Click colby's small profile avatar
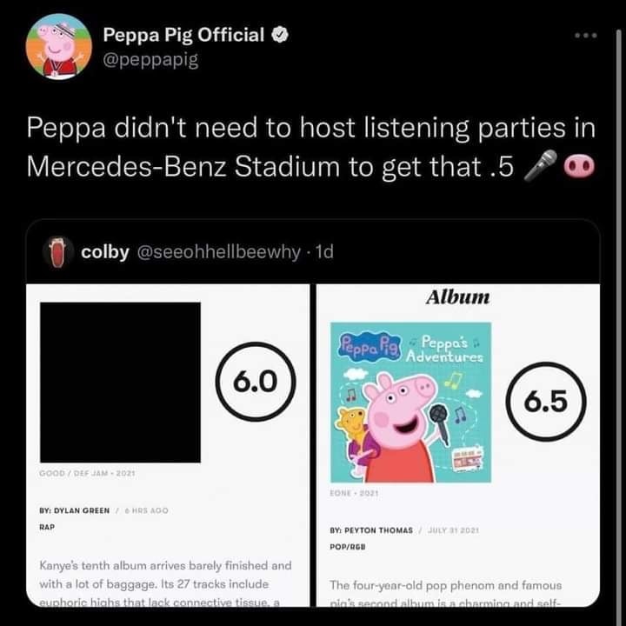Image resolution: width=626 pixels, height=626 pixels. 58,252
